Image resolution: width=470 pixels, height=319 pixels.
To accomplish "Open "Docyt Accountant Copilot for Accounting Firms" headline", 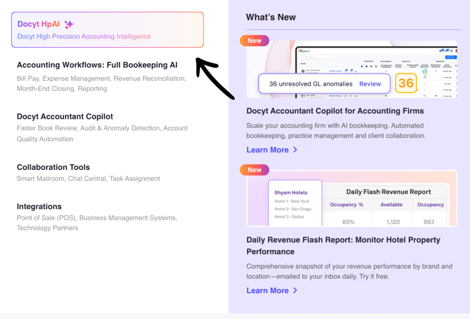I will [x=335, y=111].
